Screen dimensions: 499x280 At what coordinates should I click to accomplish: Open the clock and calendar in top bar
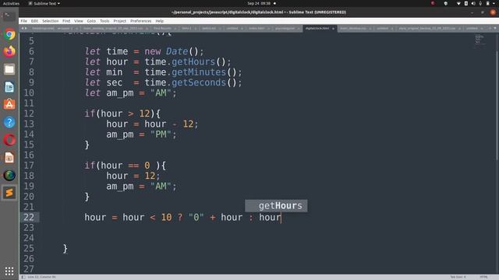pyautogui.click(x=259, y=3)
